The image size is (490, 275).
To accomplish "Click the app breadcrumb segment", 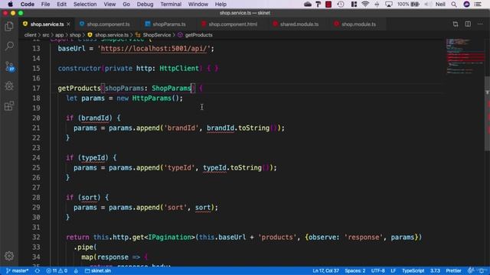I will (x=60, y=35).
